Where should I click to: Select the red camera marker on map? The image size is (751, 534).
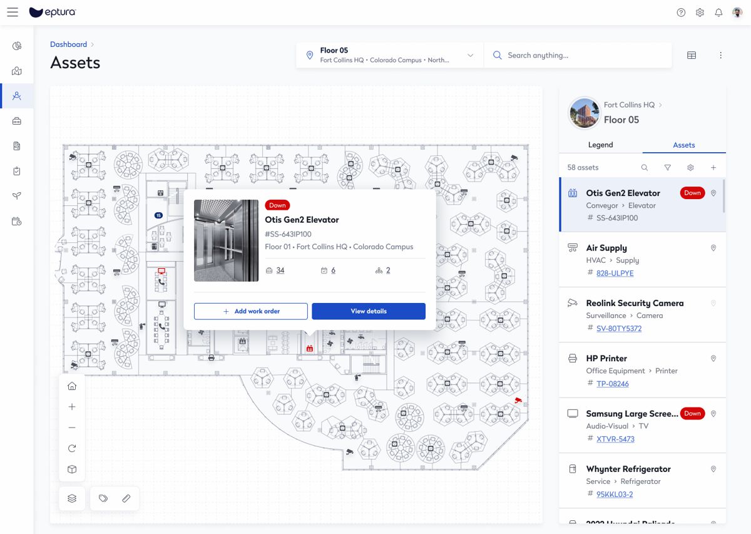518,399
